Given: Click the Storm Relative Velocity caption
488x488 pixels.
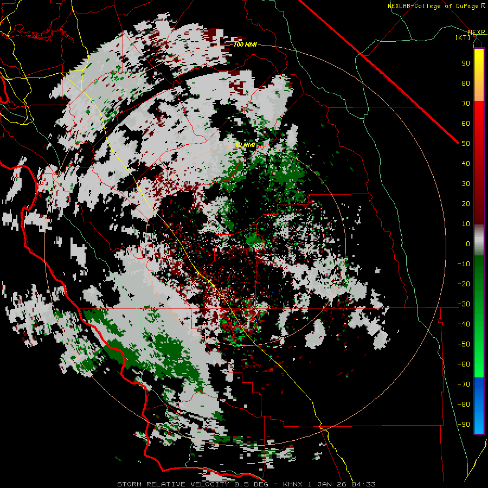Looking at the screenshot, I should point(246,484).
